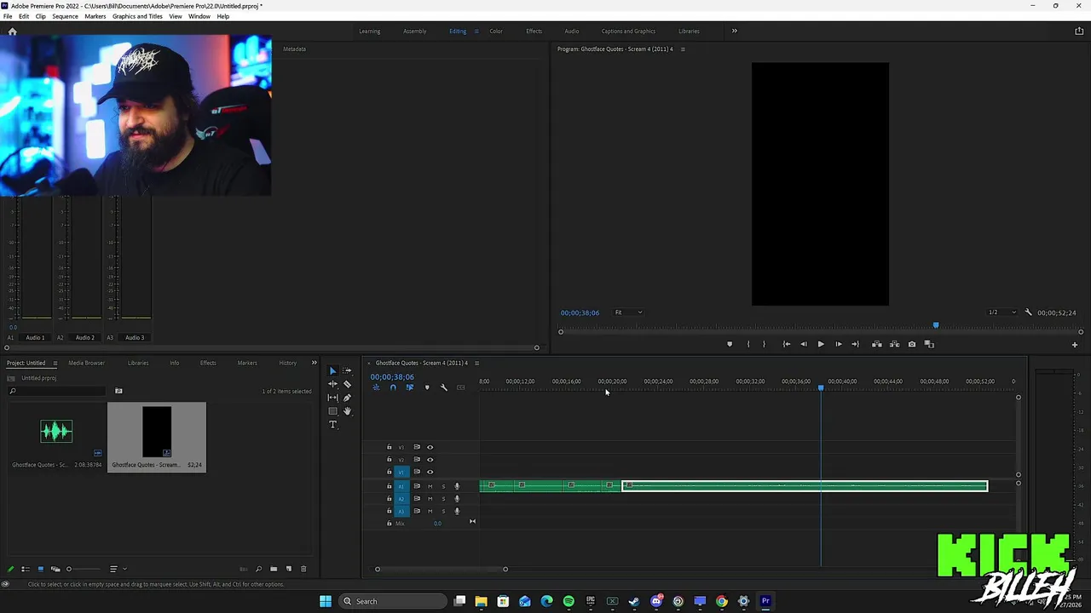Screen dimensions: 1091x613
Task: Toggle V2 track output eye
Action: (430, 460)
